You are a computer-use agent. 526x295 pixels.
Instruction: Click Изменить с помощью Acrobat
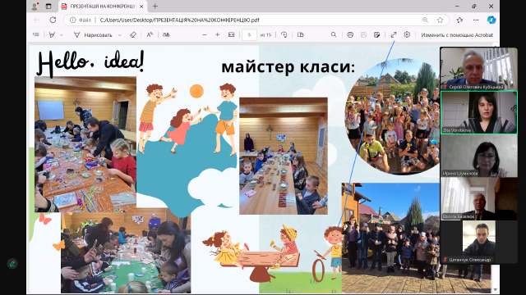coord(457,34)
